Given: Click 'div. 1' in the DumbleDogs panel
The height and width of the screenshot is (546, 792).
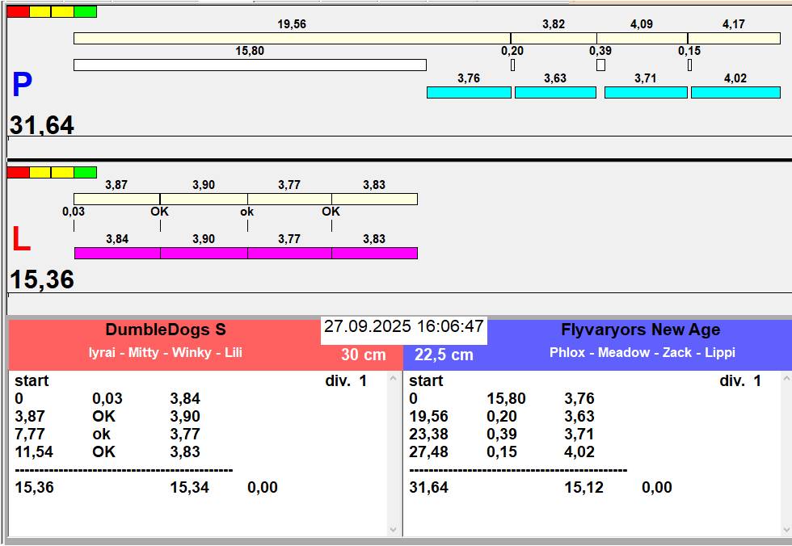Looking at the screenshot, I should click(346, 381).
